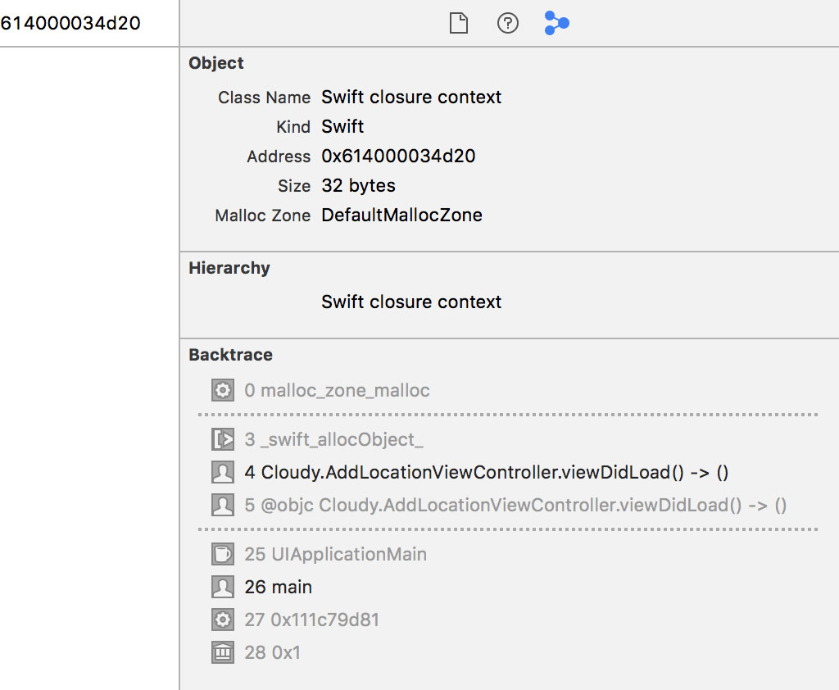This screenshot has width=839, height=690.
Task: Click person icon for frame 4 viewDidLoad
Action: (222, 472)
